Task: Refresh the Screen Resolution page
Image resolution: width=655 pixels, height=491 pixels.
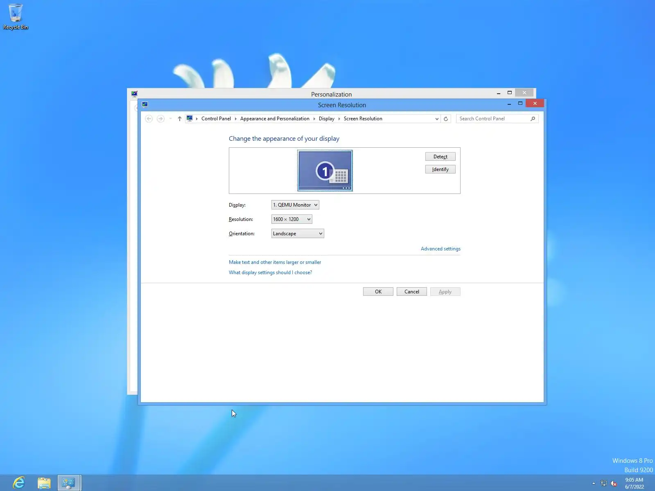Action: pyautogui.click(x=446, y=119)
